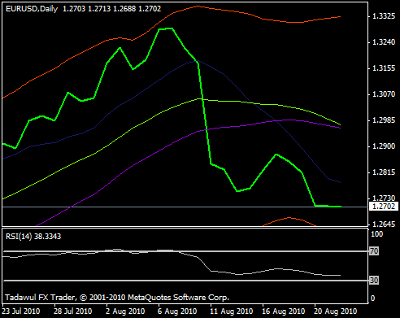Viewport: 400px width, 318px height.
Task: Click the 1.3070 price scale label
Action: coord(384,94)
